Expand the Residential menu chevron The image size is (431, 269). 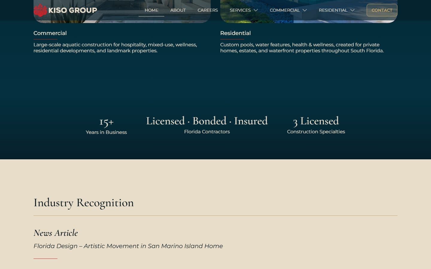[352, 10]
